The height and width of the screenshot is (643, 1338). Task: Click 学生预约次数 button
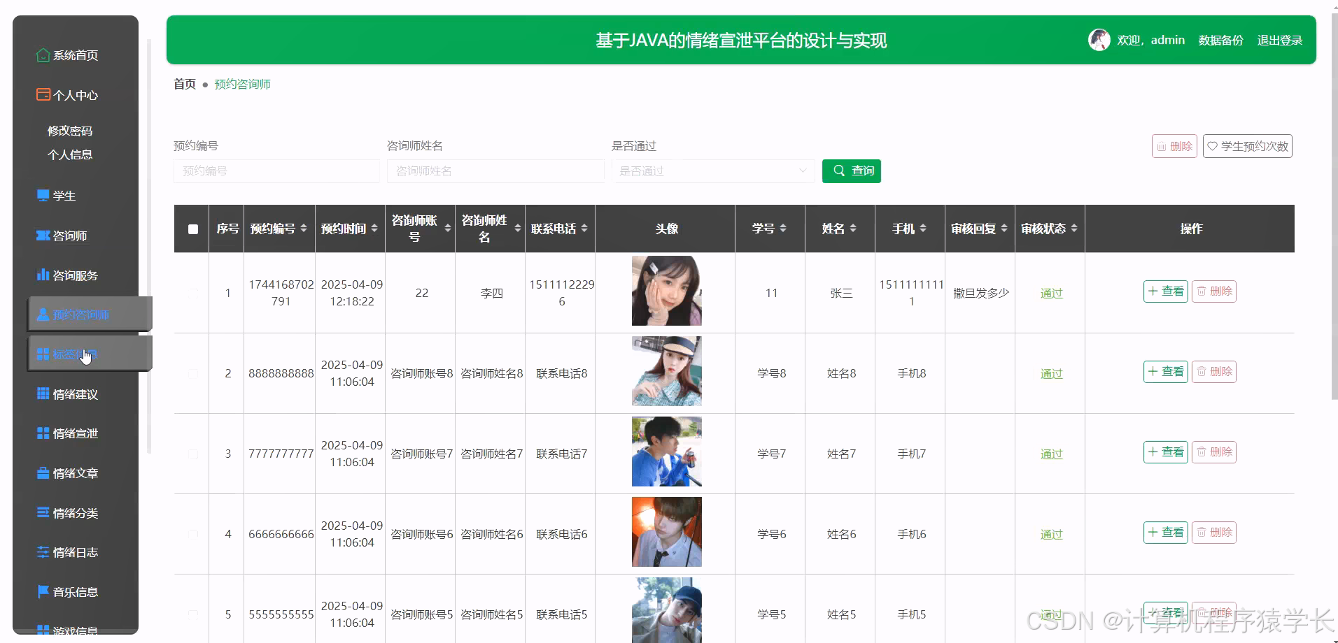[1248, 146]
